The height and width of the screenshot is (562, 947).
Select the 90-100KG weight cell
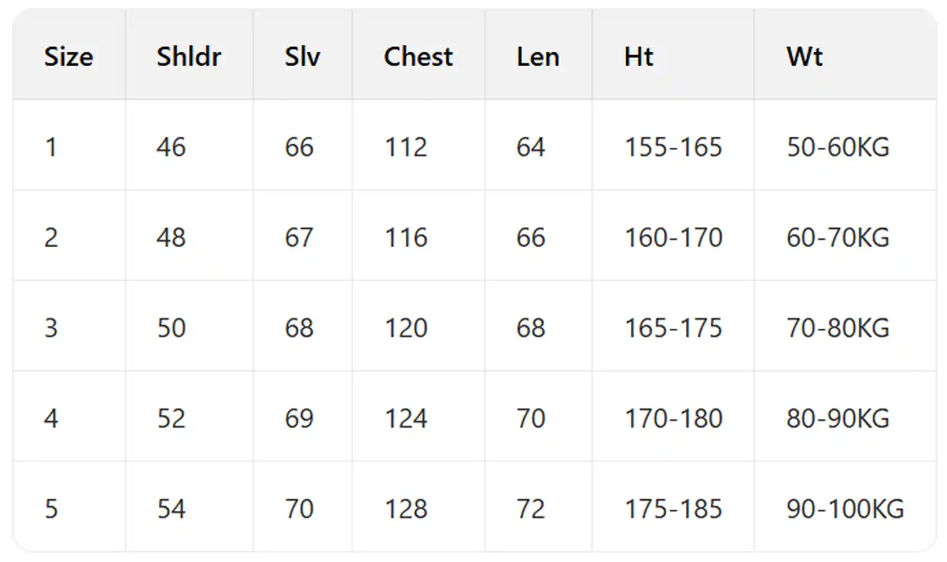click(845, 509)
